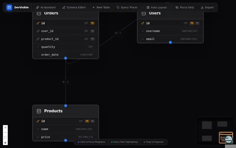Screen dimensions: 236x148
Task: Click the key icon beside Orders id
Action: click(38, 23)
